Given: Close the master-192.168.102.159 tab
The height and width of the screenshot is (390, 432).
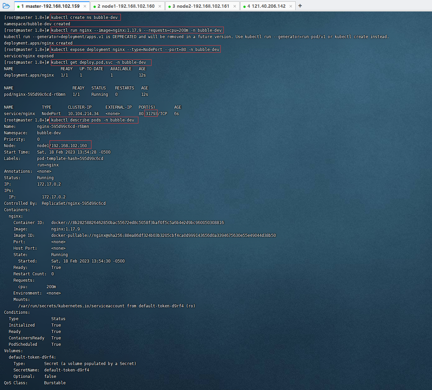Looking at the screenshot, I should 85,6.
